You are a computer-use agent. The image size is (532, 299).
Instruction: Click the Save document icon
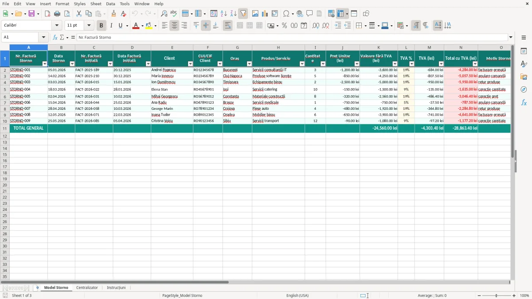coord(31,14)
